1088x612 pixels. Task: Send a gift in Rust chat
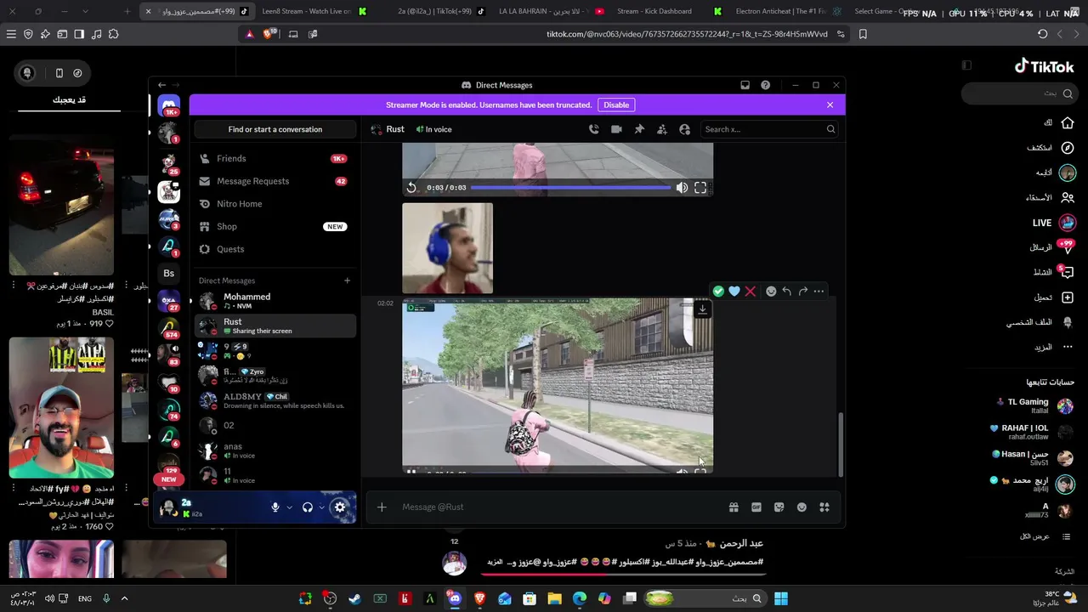coord(734,507)
